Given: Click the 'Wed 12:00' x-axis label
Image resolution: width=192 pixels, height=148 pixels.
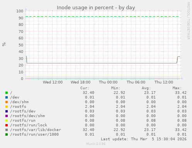Looking at the screenshot, I should [x=53, y=82].
